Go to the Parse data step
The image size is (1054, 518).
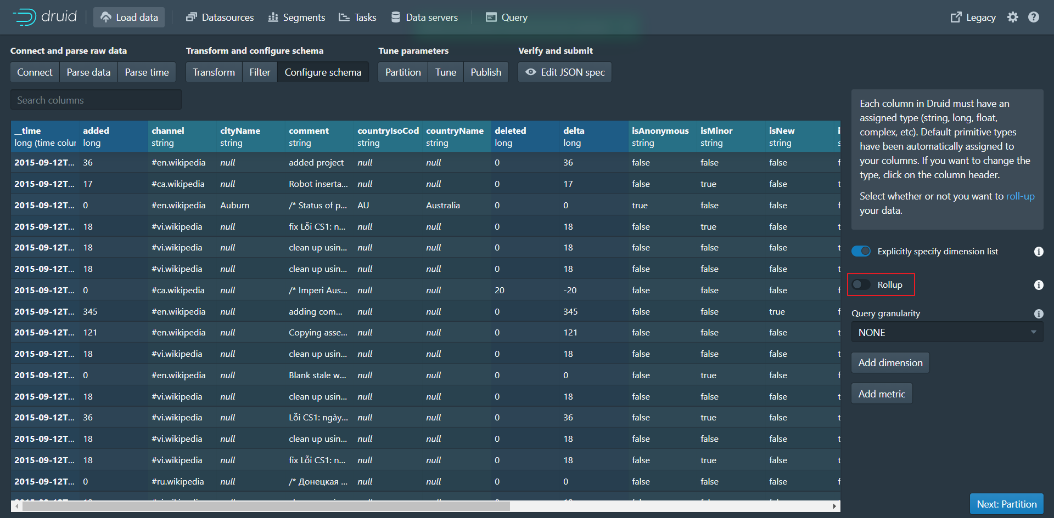click(x=88, y=72)
